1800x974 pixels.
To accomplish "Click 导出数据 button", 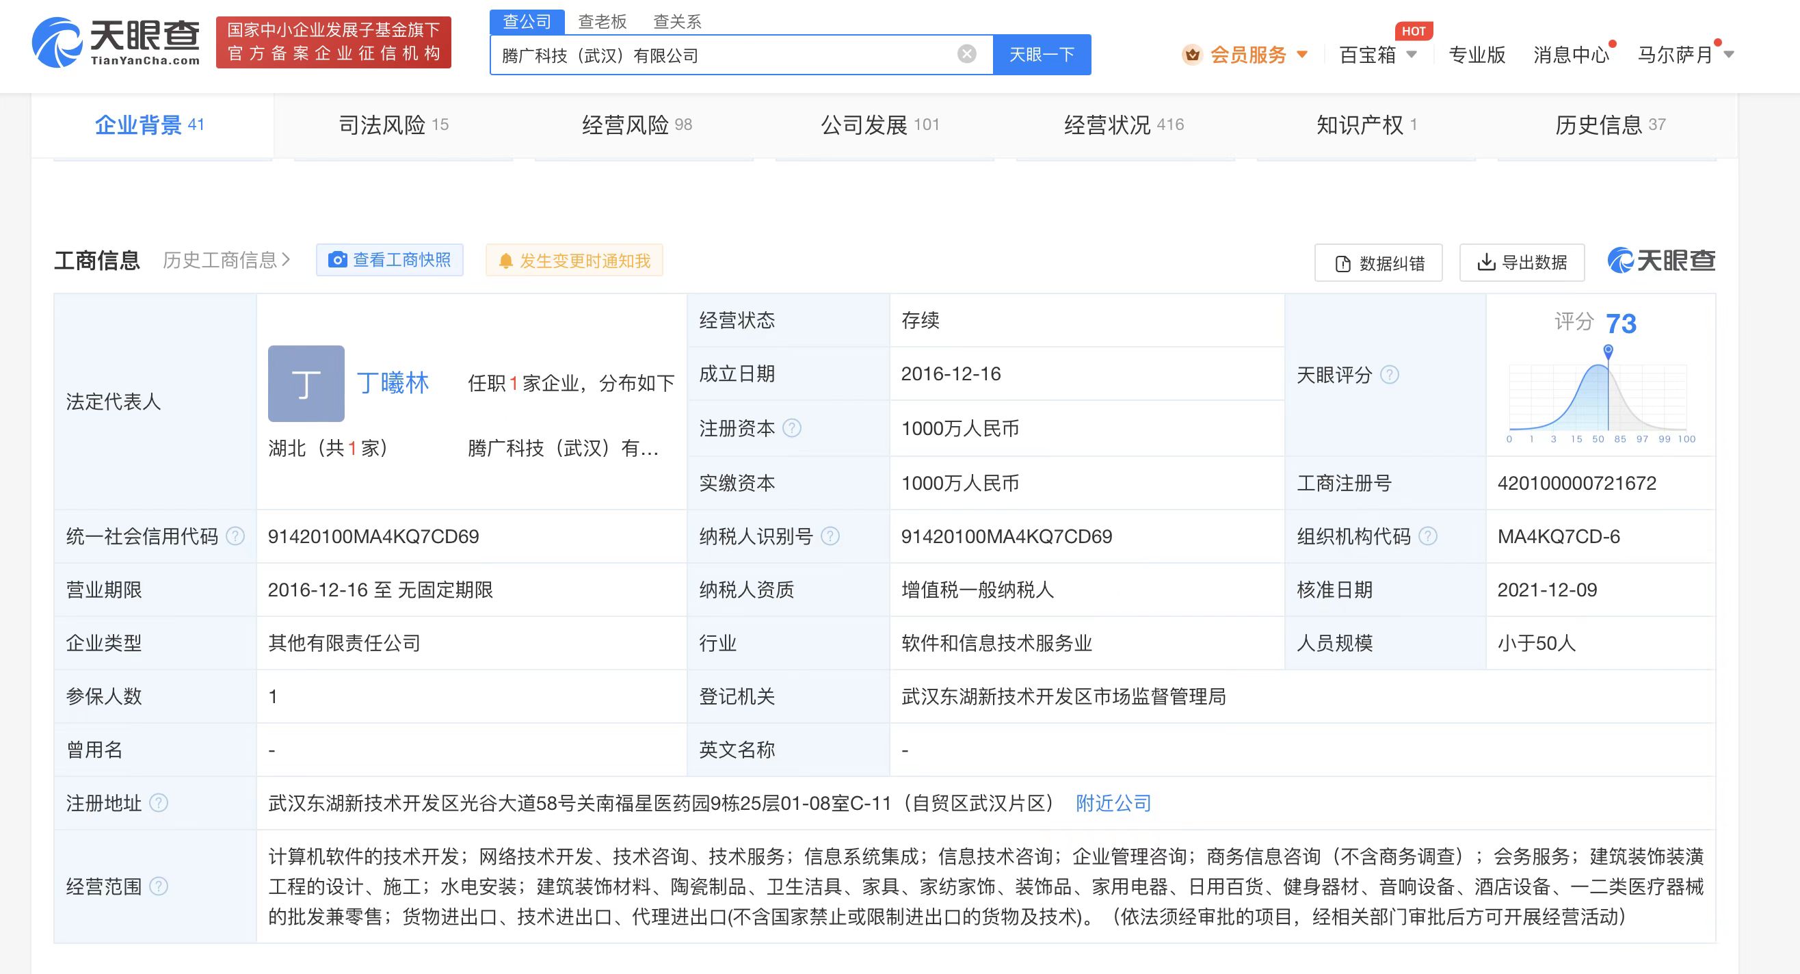I will click(1521, 263).
